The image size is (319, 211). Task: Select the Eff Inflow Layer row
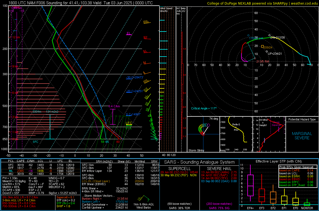[x=121, y=171]
